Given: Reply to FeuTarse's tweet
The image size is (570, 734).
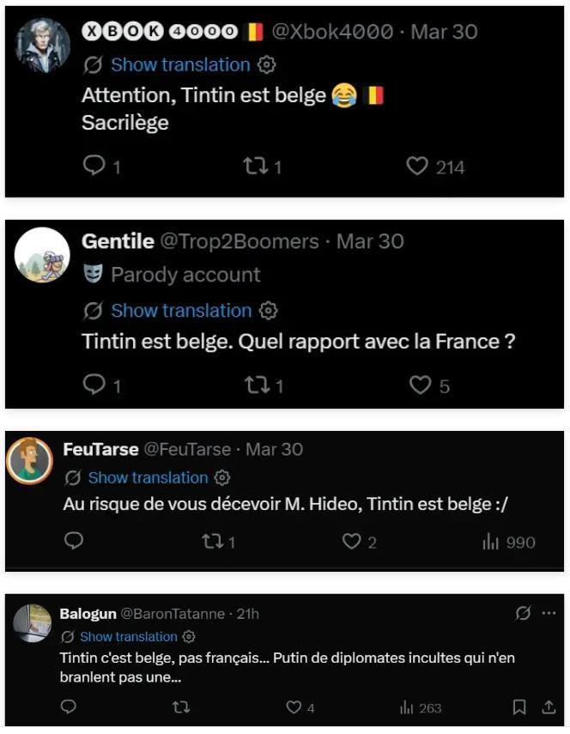Looking at the screenshot, I should (75, 541).
